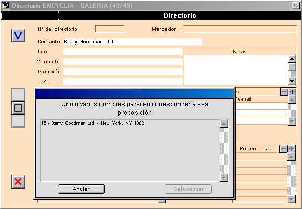Click inside the Notas text area
Screen dimensions: 302x209
coord(236,70)
